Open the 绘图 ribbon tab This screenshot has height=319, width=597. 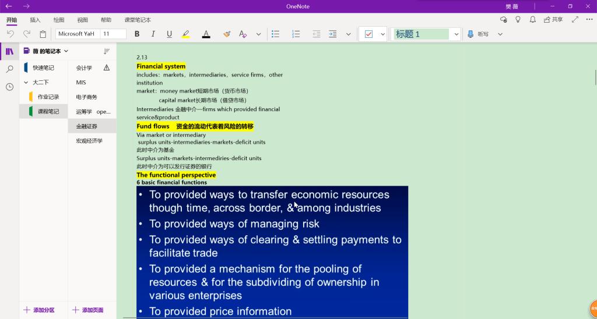[59, 20]
